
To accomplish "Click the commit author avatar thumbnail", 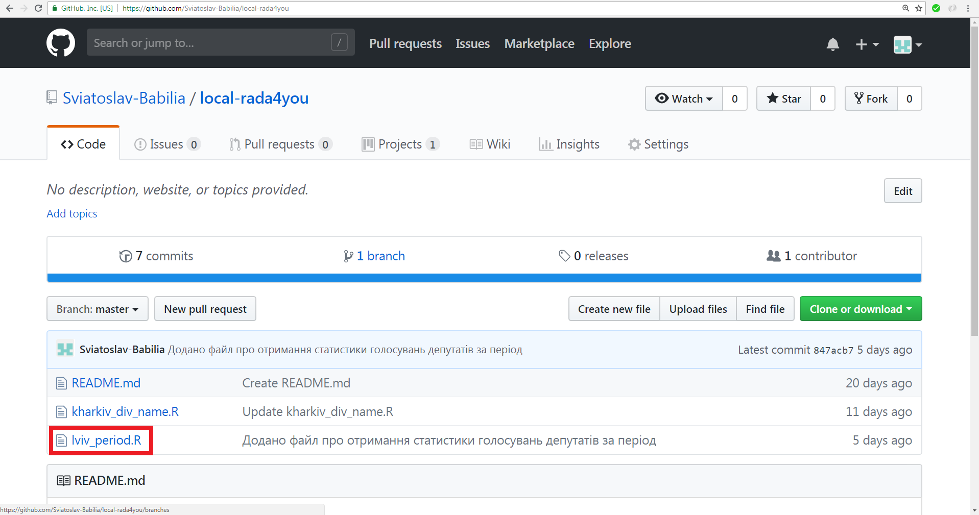I will point(65,350).
